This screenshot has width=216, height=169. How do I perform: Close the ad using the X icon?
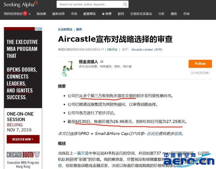tap(40, 29)
